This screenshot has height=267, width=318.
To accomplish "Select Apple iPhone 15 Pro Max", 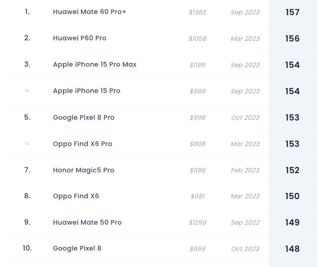I will click(x=94, y=65).
